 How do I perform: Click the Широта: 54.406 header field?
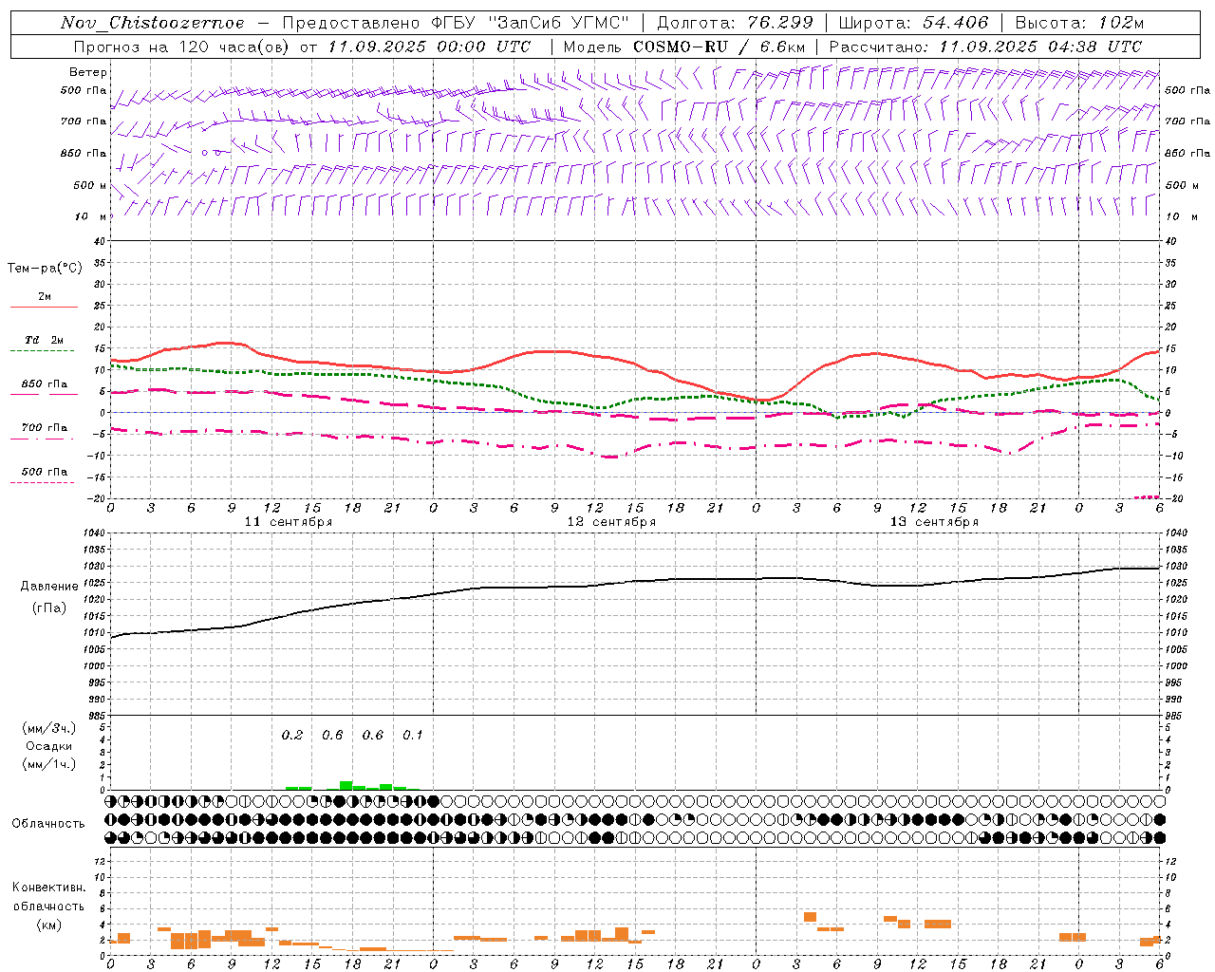[913, 23]
